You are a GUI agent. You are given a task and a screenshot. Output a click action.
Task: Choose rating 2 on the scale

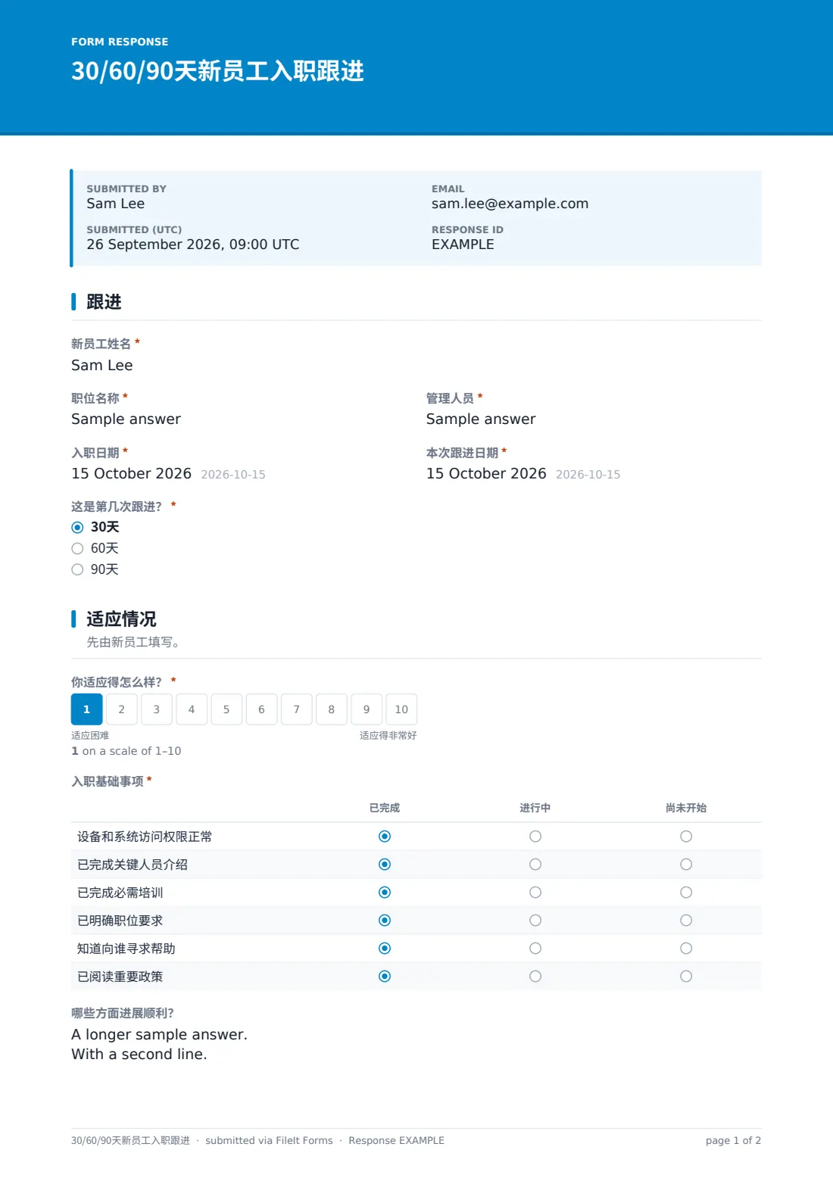[x=121, y=709]
